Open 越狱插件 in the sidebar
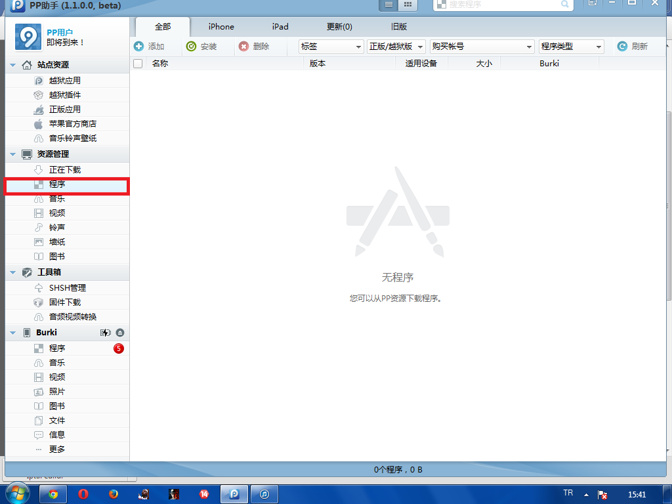Image resolution: width=672 pixels, height=504 pixels. 67,95
